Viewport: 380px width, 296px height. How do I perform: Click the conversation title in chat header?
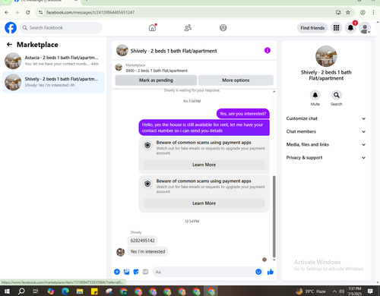coord(173,51)
